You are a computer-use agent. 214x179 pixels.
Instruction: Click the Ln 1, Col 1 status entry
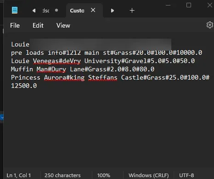click(19, 175)
